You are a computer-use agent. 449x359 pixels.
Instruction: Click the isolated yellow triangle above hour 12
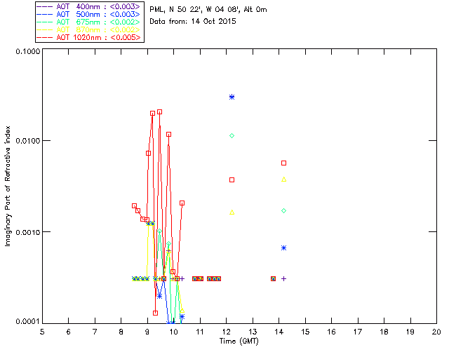tap(232, 212)
